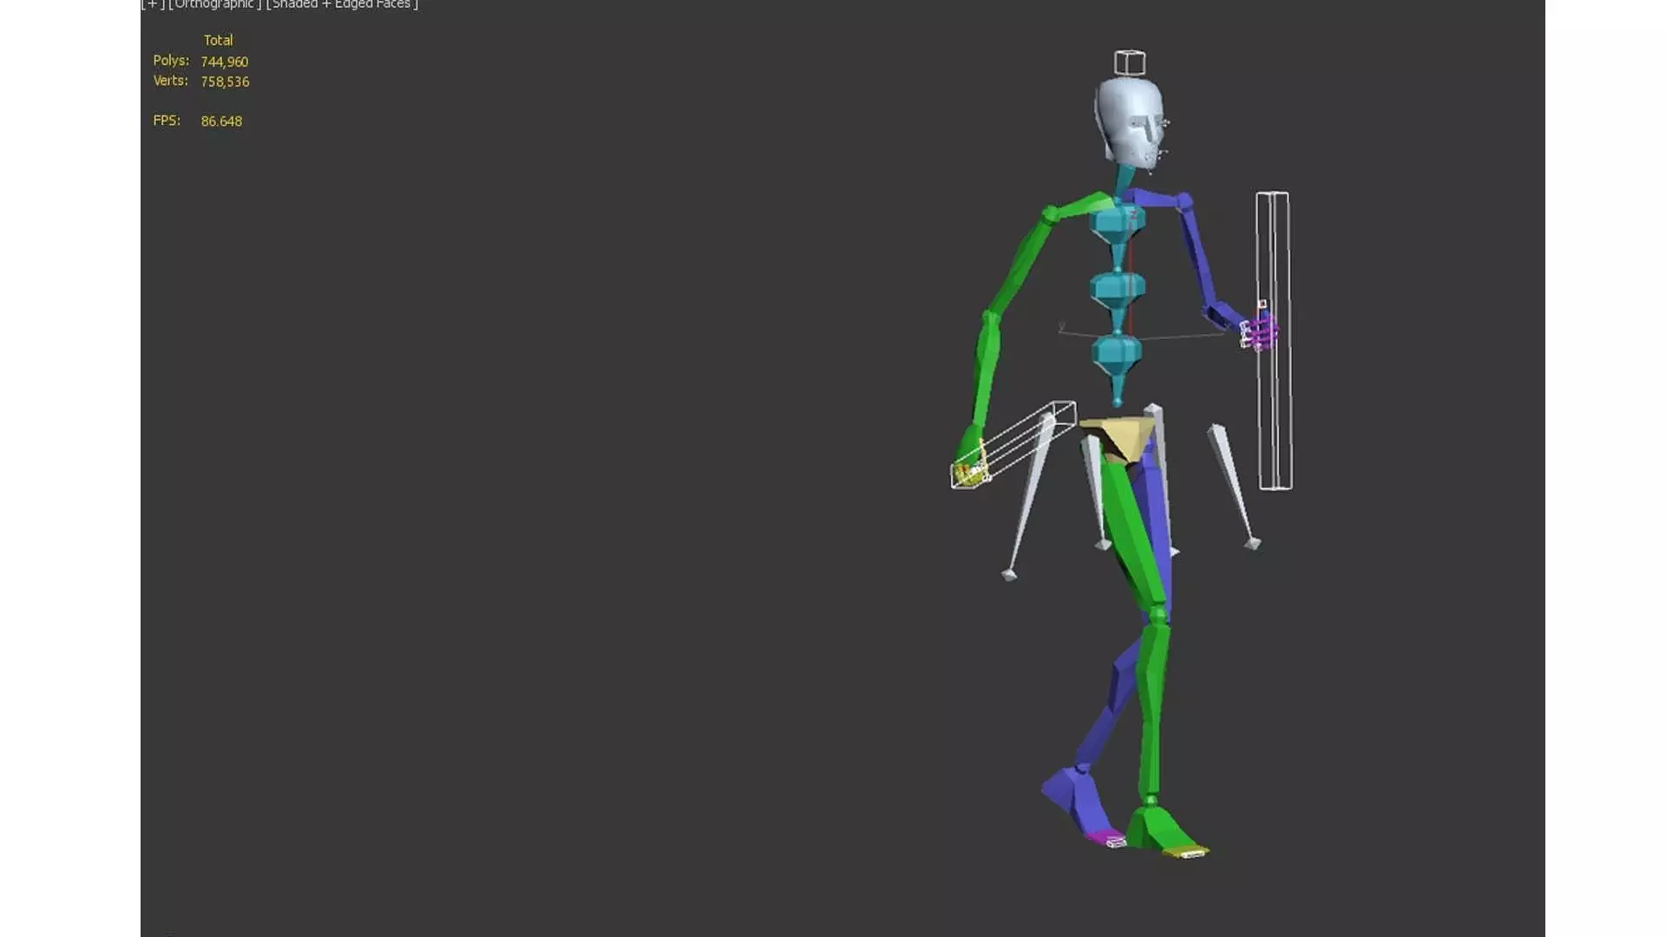Select the green foot bone
The width and height of the screenshot is (1666, 937).
(x=1161, y=826)
